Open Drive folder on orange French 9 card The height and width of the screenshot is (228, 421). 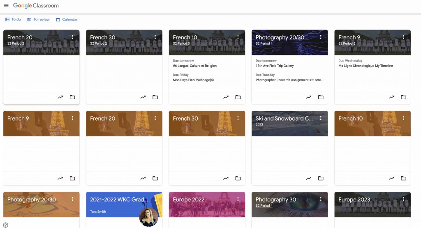pos(72,178)
